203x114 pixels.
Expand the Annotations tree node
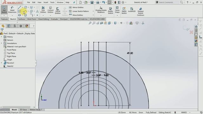(1, 43)
